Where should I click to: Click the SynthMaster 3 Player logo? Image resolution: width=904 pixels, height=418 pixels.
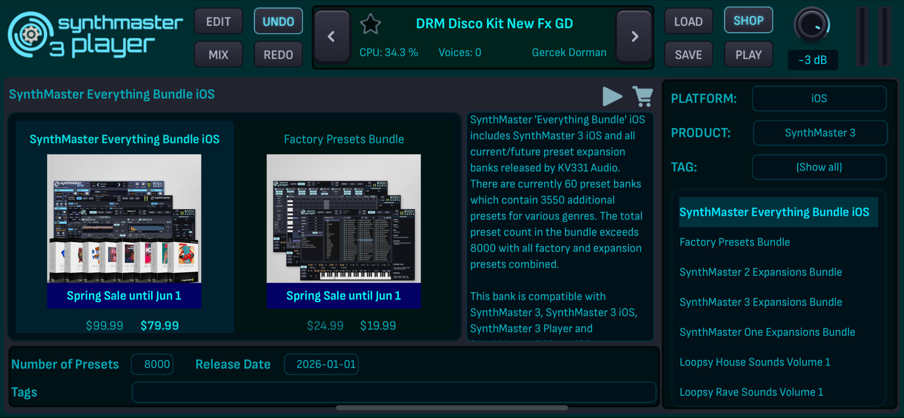point(95,35)
